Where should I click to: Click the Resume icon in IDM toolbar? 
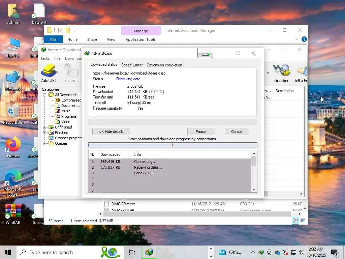coord(71,73)
